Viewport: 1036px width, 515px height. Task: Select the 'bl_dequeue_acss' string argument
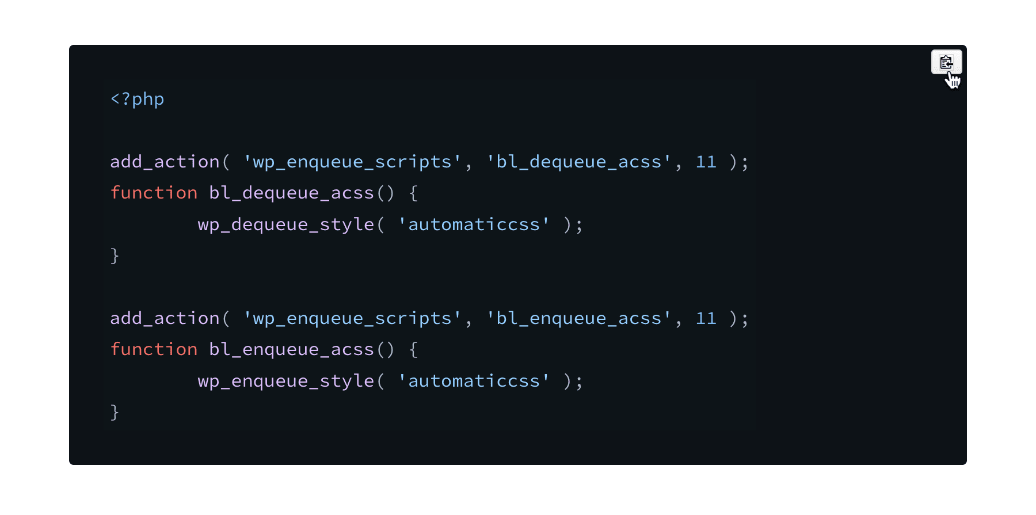coord(578,162)
